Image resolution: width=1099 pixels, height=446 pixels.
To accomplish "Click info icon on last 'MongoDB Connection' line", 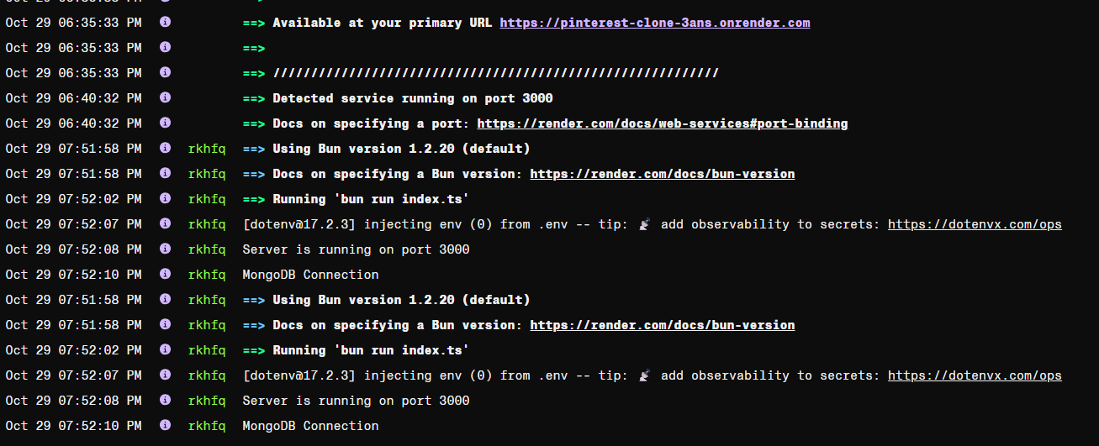I will point(165,426).
